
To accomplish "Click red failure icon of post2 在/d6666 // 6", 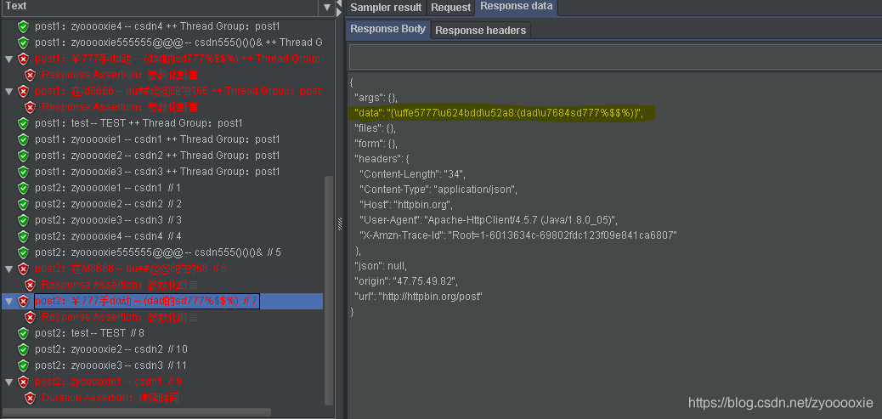I will (23, 269).
